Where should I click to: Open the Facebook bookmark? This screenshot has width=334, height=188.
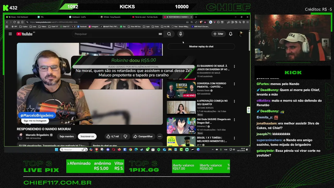coord(82,27)
